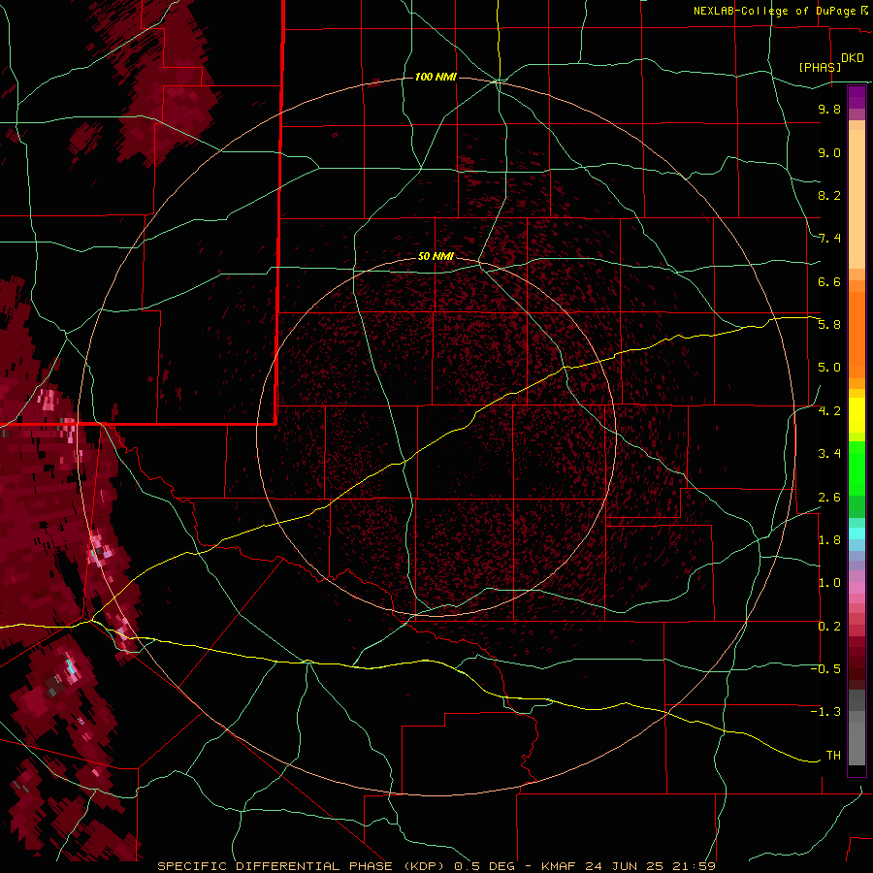
Task: Click the 6.6 value on the color scale
Action: pos(829,281)
